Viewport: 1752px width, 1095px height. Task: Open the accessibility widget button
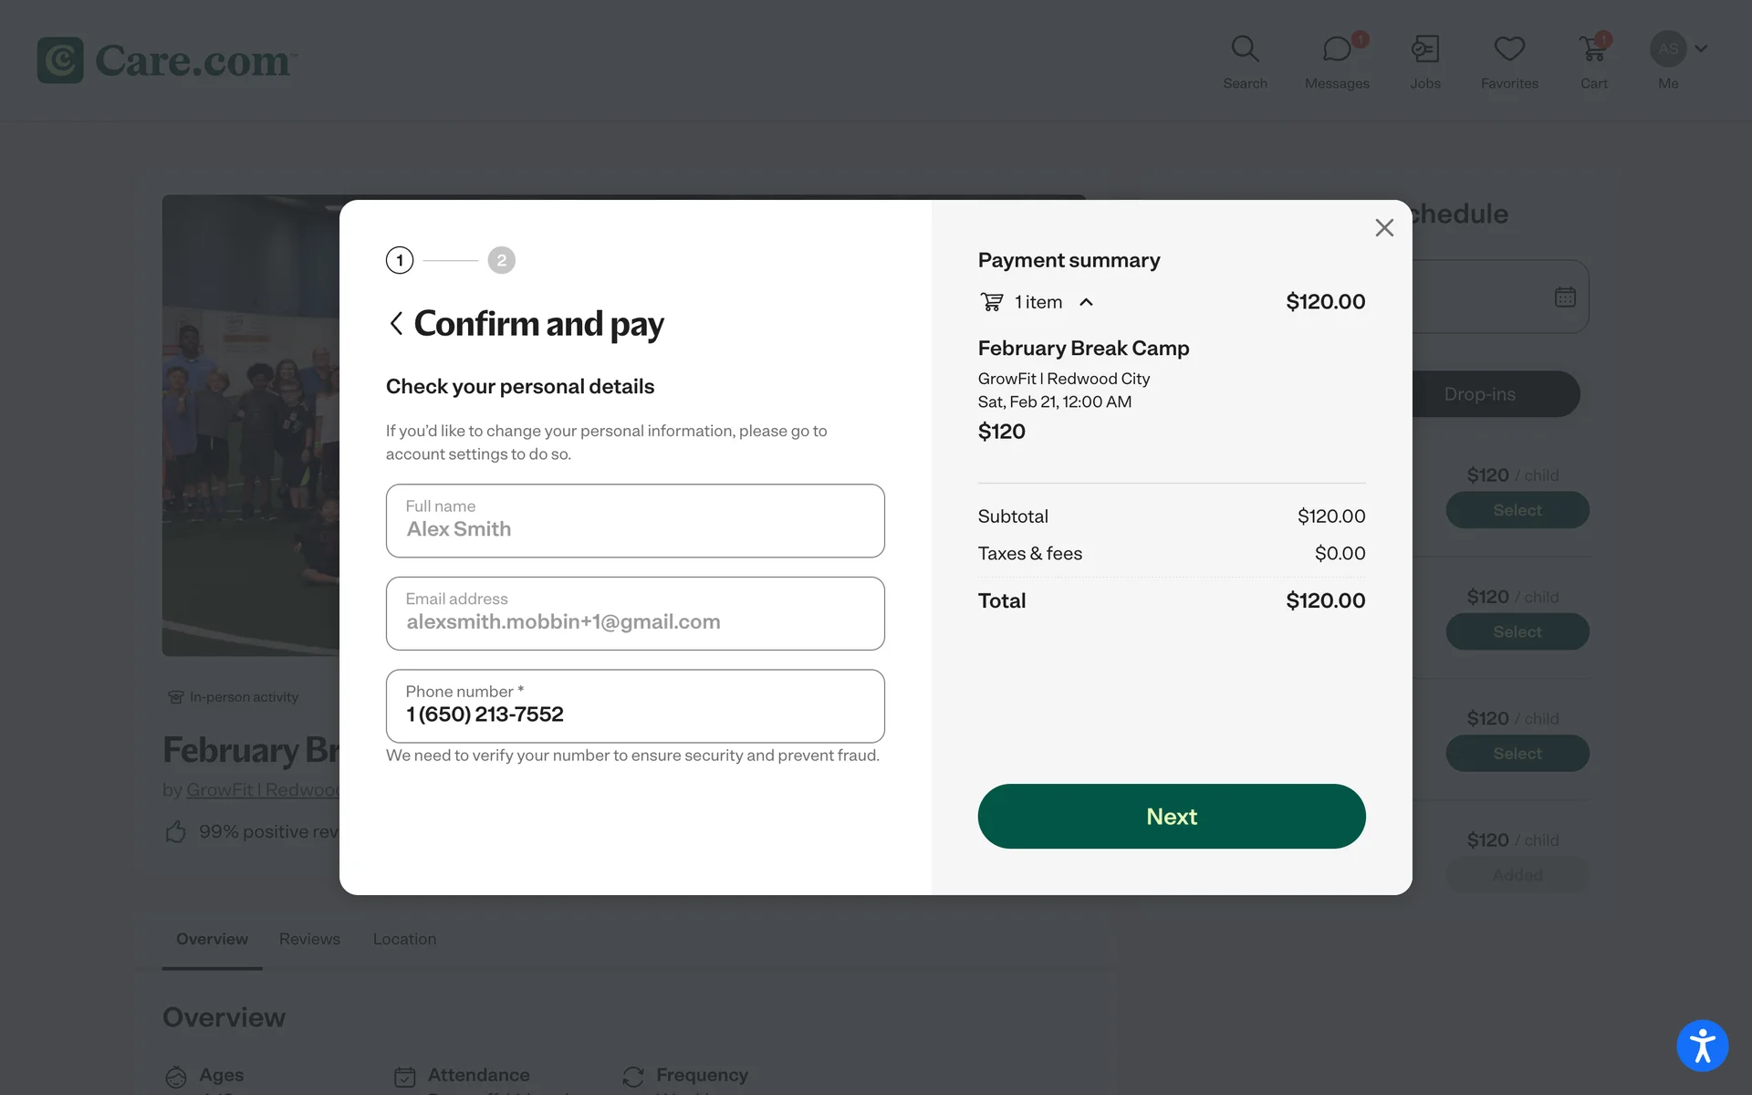point(1702,1046)
